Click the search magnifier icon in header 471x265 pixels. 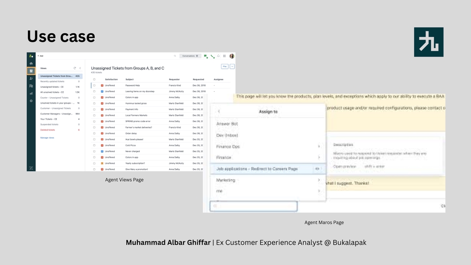coord(175,56)
